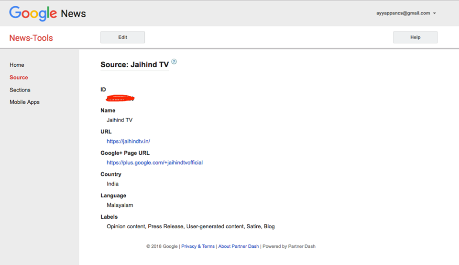Image resolution: width=459 pixels, height=265 pixels.
Task: Click the Source: Jaihind TV heading
Action: click(x=135, y=64)
